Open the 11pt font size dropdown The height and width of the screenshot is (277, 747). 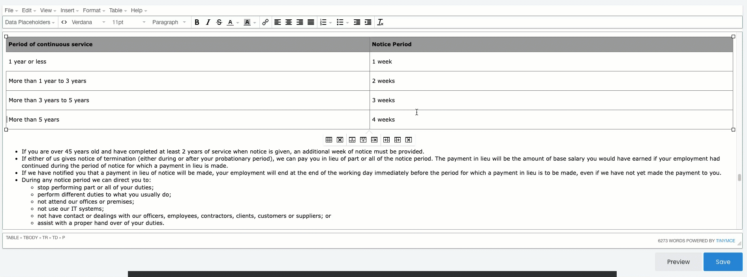[x=129, y=22]
